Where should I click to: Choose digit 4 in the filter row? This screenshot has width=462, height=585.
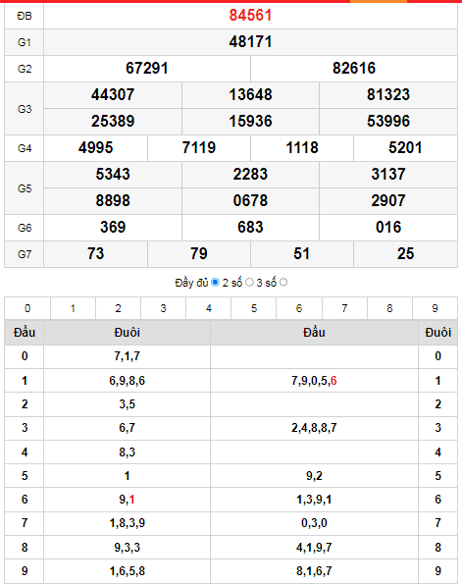[209, 308]
